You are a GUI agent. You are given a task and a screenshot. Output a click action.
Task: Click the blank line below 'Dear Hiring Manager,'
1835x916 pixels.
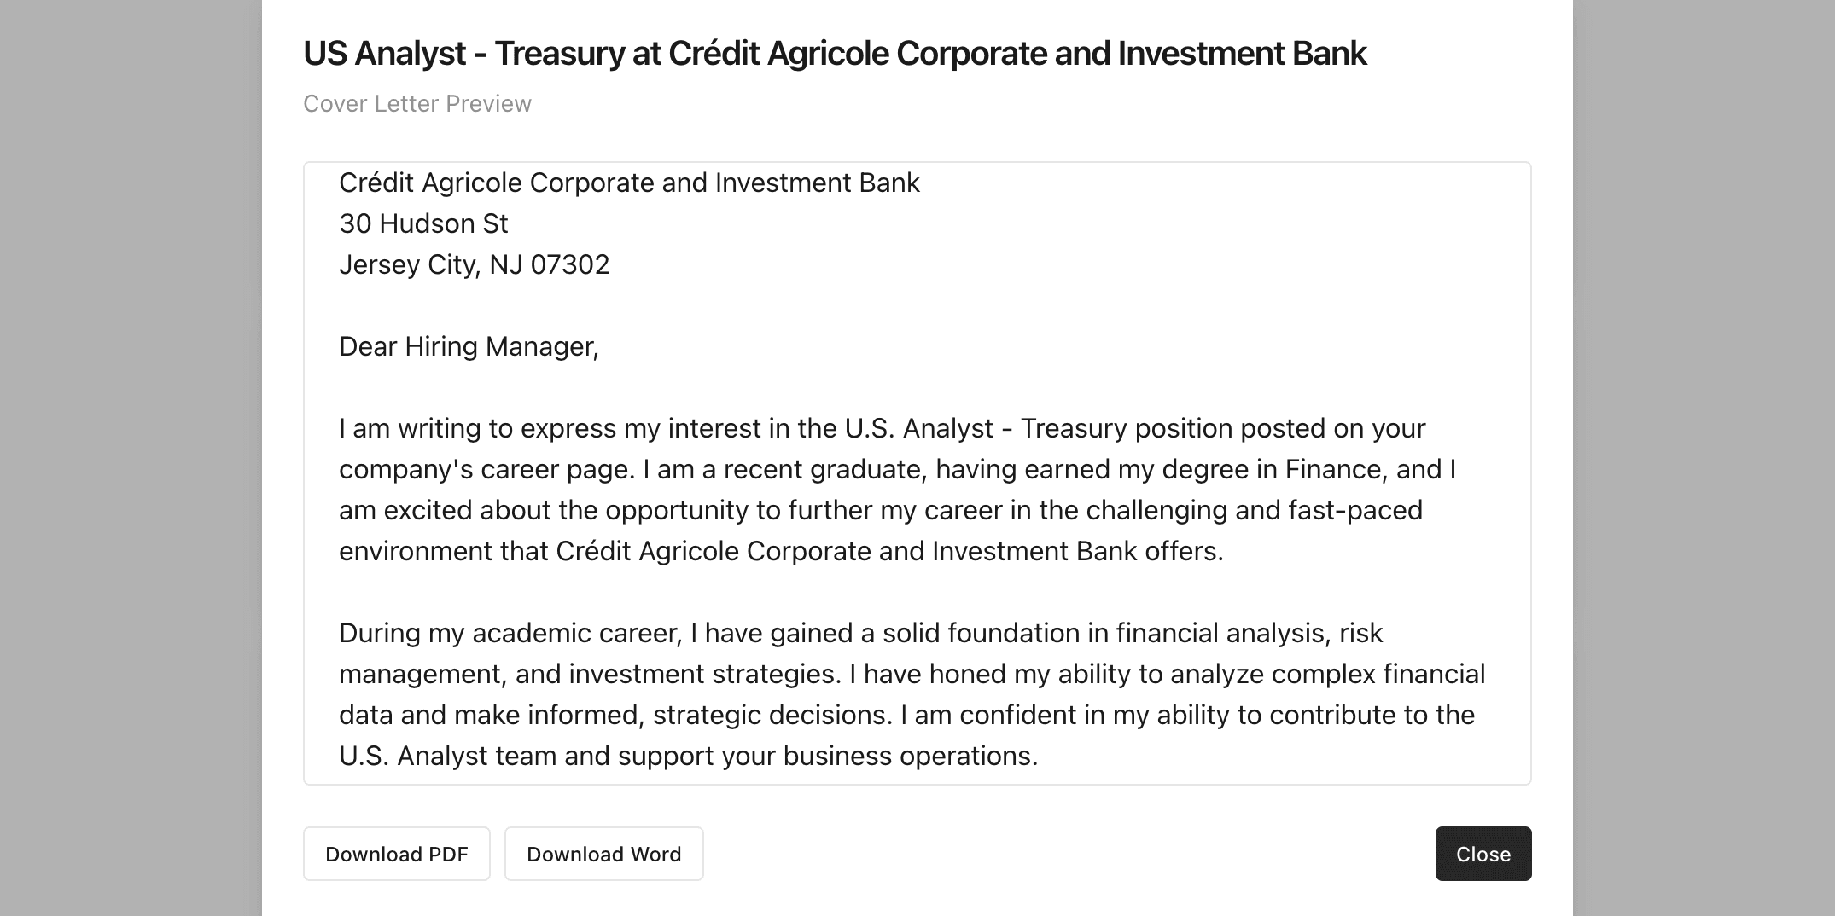pyautogui.click(x=917, y=387)
